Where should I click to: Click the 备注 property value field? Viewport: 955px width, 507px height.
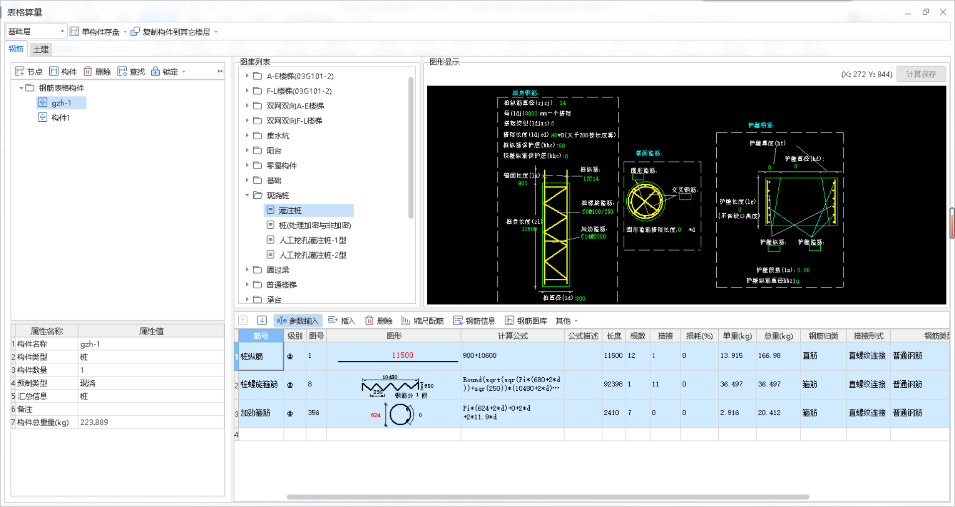151,409
